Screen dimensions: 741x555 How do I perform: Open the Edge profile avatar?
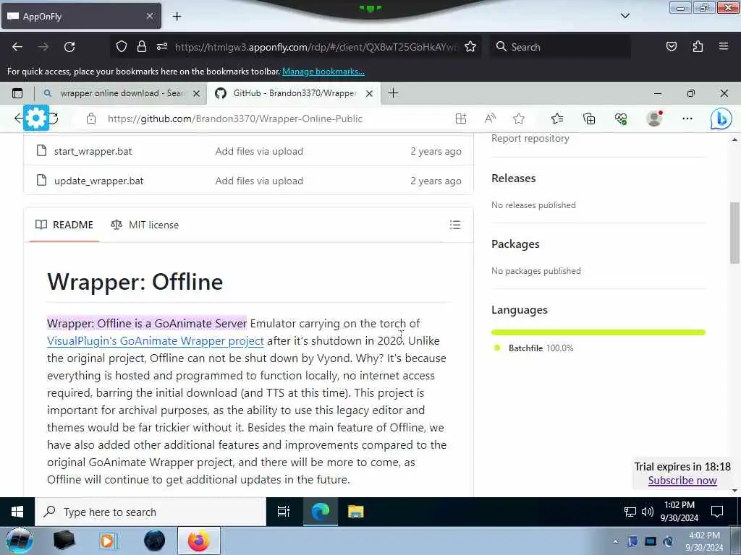click(654, 119)
